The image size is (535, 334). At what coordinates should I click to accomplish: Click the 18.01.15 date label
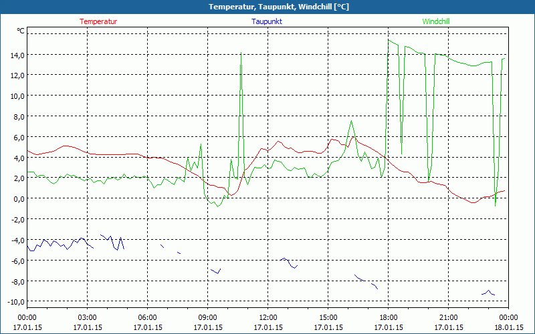(x=509, y=328)
